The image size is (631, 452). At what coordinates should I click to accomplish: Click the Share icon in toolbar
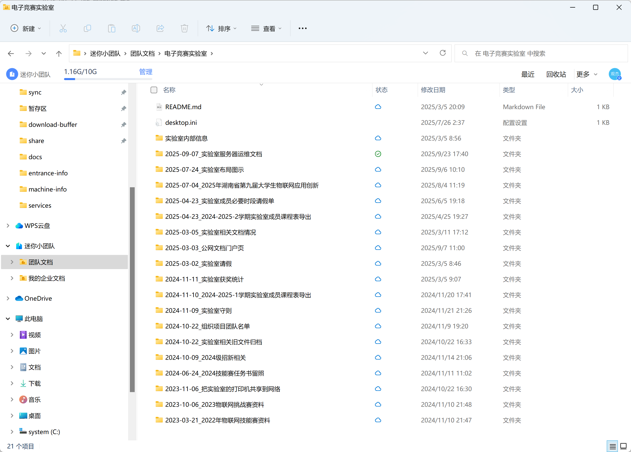160,28
